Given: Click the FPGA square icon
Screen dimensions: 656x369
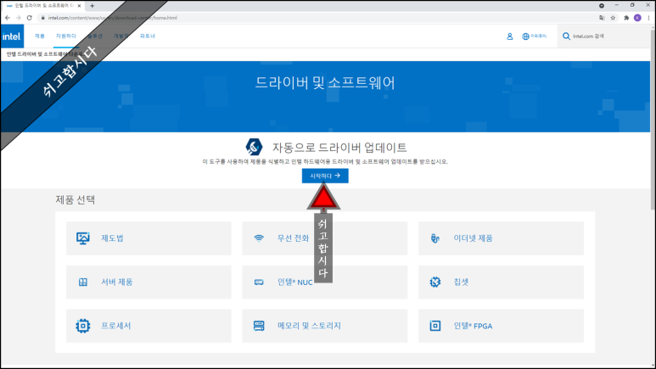Looking at the screenshot, I should [x=435, y=326].
